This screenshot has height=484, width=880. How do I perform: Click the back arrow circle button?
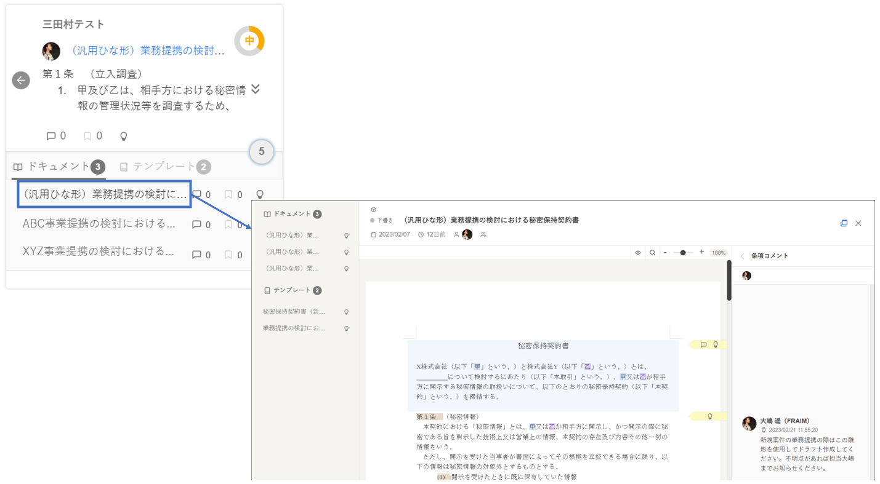21,81
